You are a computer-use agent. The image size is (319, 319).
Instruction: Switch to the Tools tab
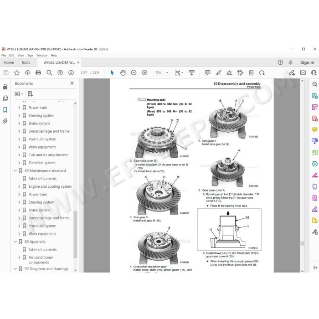pyautogui.click(x=26, y=62)
